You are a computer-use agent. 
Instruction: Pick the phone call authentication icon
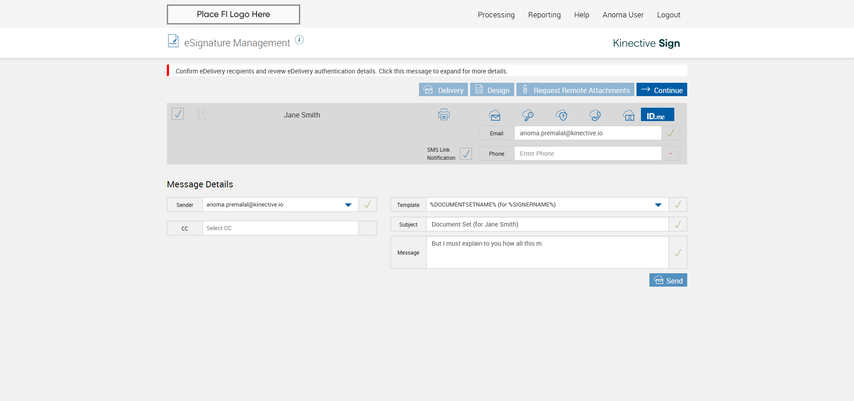[x=595, y=115]
